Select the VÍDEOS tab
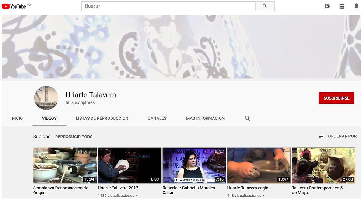Screen dimensions: 361x199 49,118
